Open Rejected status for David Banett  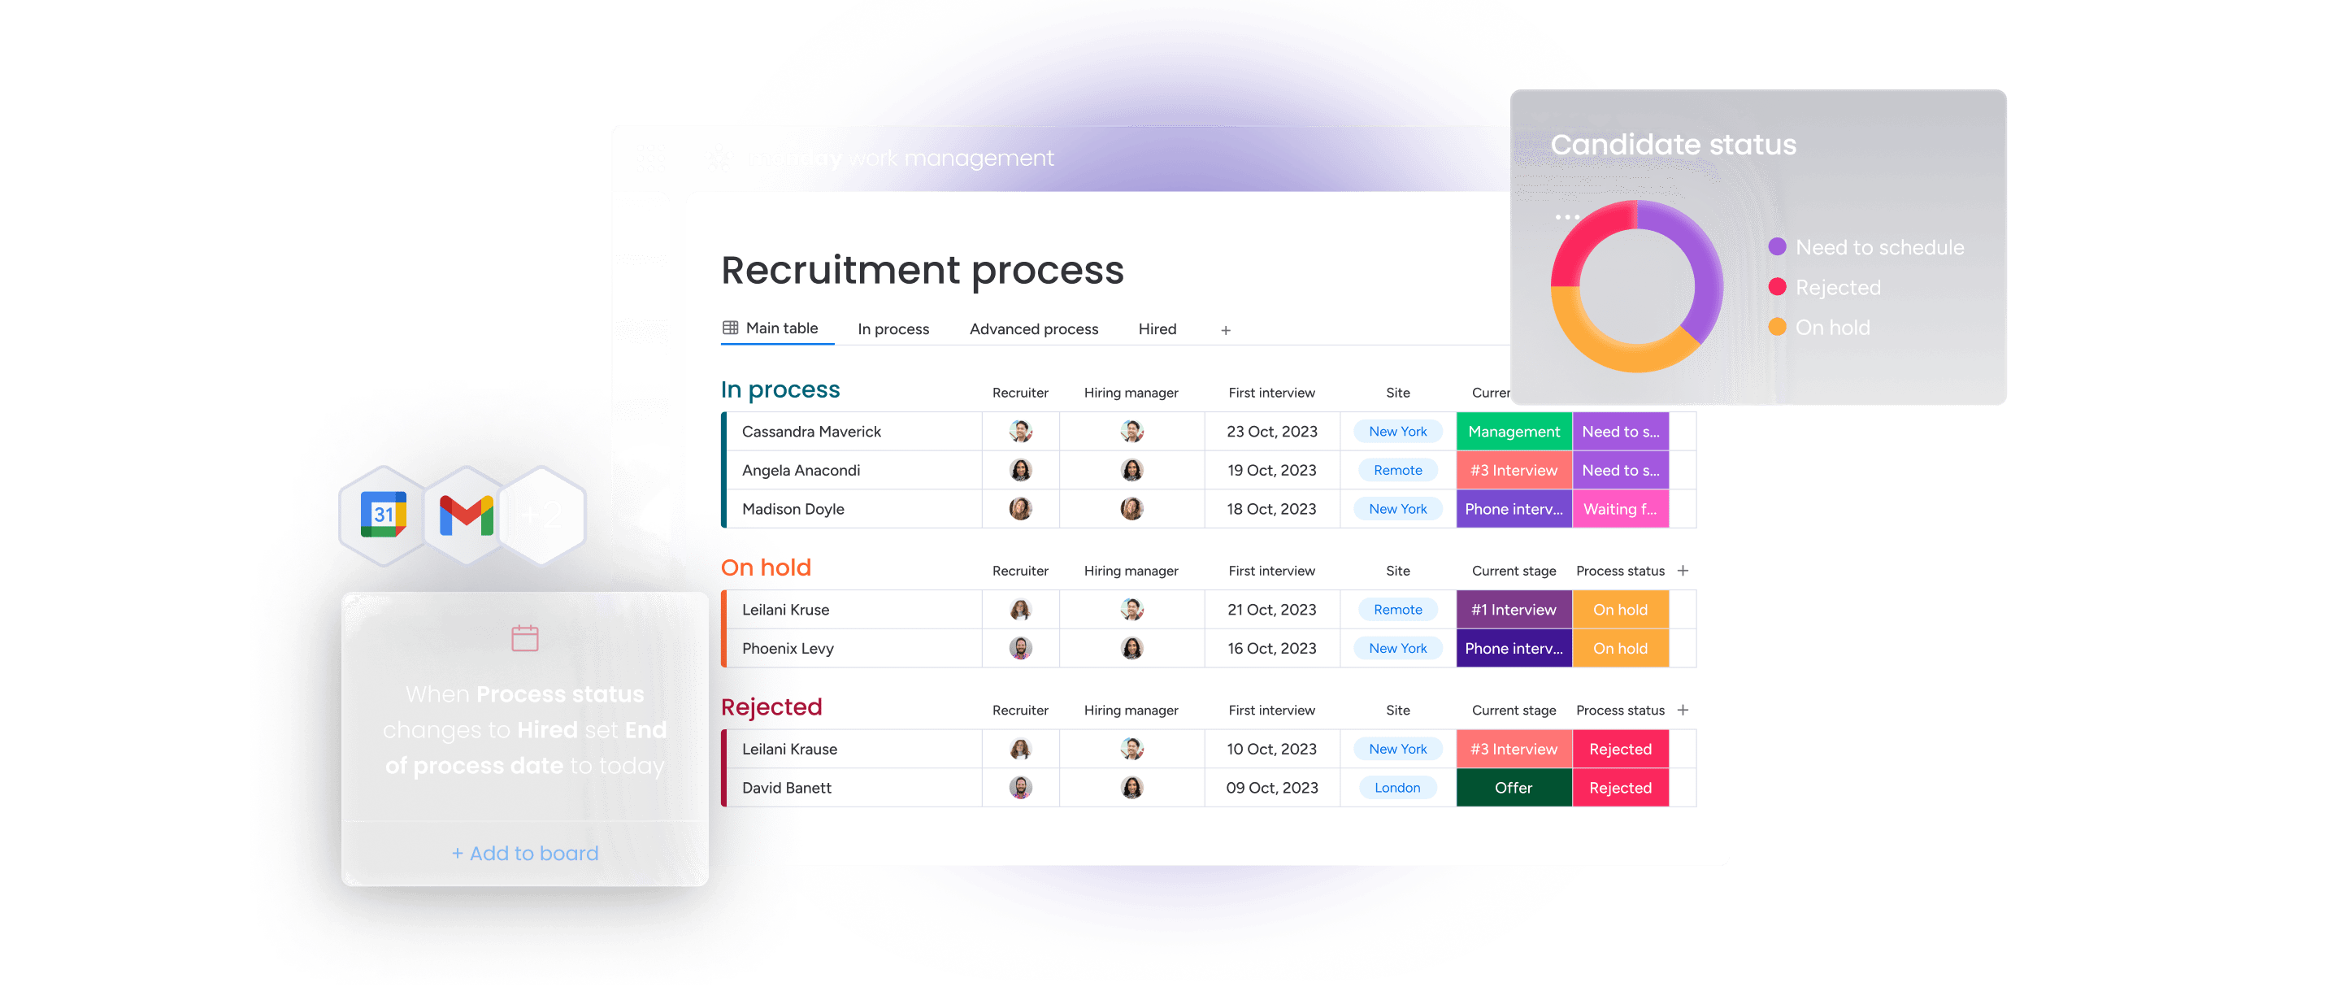pos(1620,787)
